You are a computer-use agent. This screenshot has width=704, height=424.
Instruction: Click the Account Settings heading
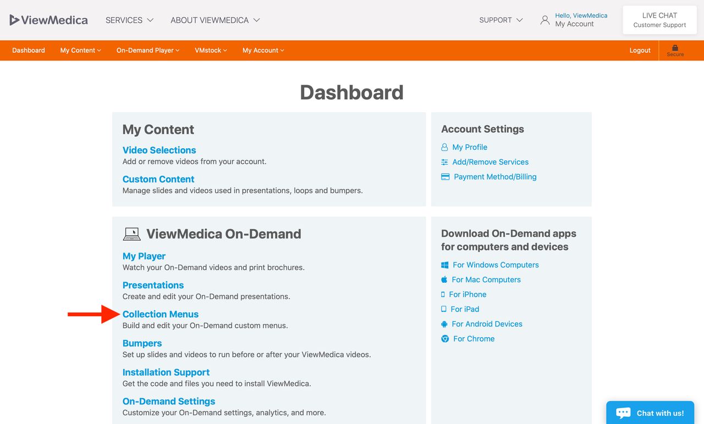pyautogui.click(x=482, y=129)
